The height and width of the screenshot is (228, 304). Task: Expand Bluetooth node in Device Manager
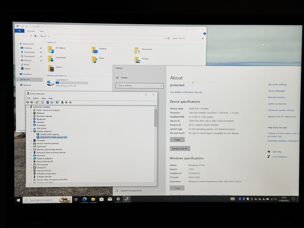[31, 119]
